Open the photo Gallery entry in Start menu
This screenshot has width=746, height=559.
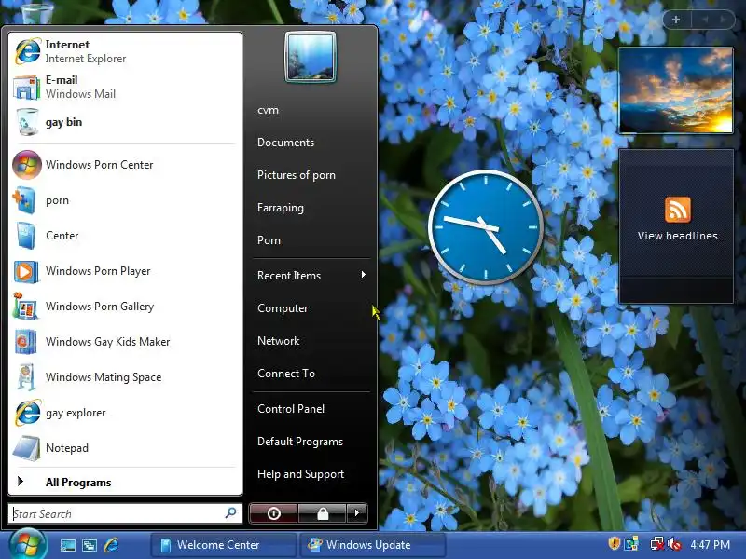125,307
